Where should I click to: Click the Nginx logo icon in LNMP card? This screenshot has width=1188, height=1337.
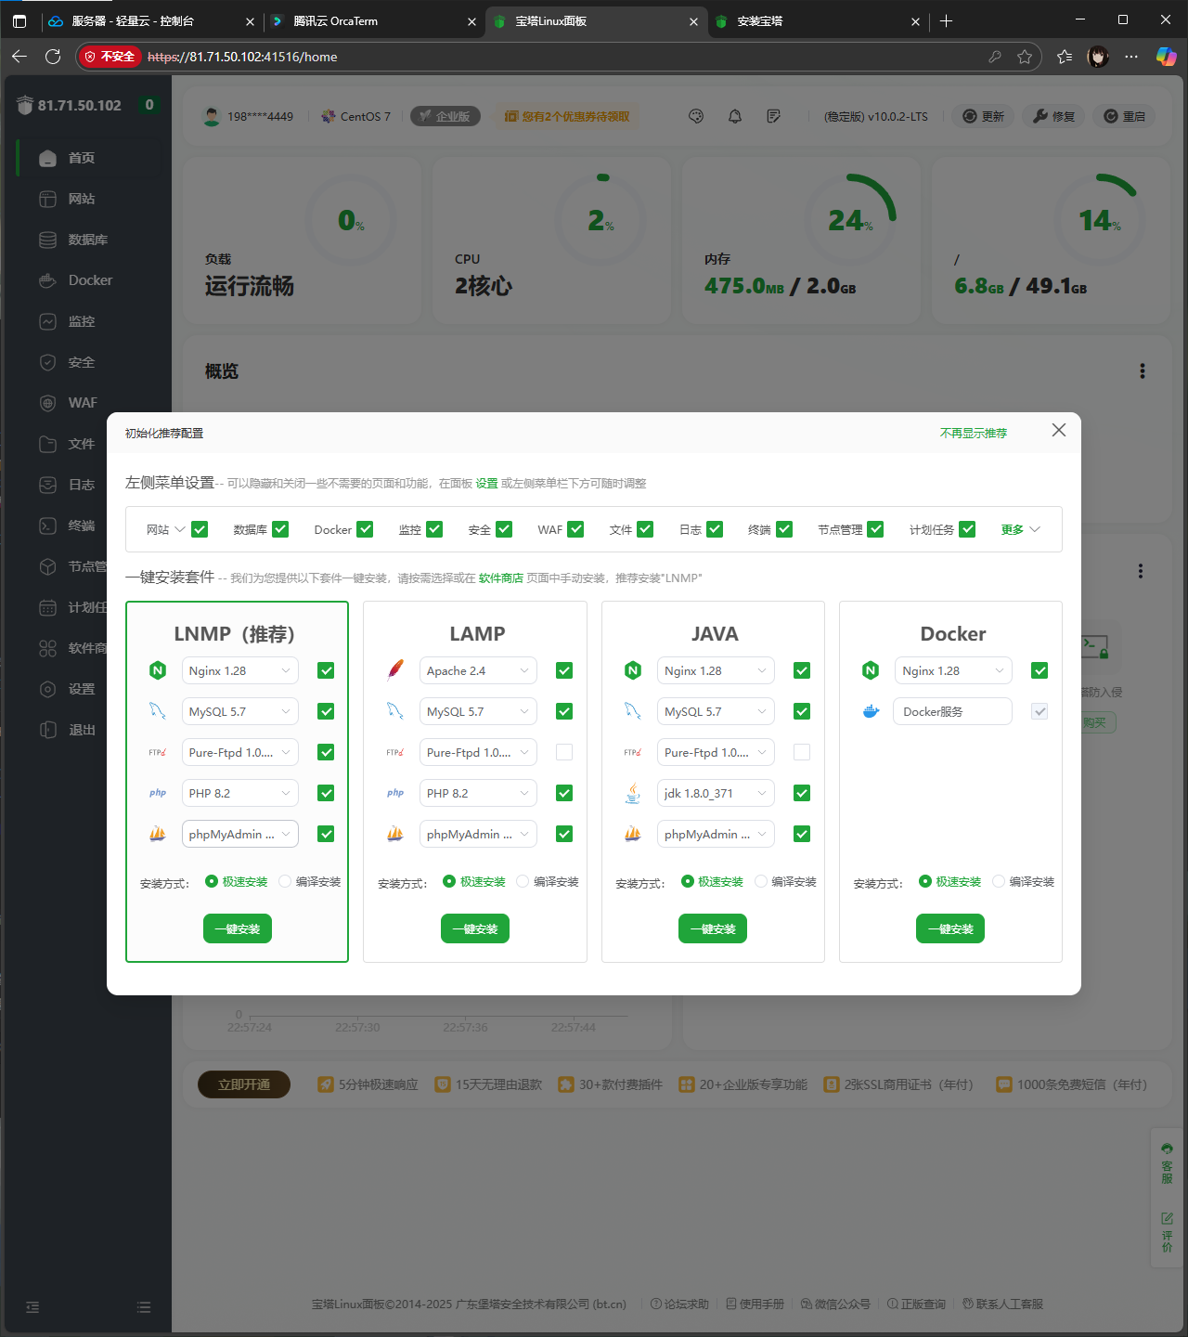158,670
